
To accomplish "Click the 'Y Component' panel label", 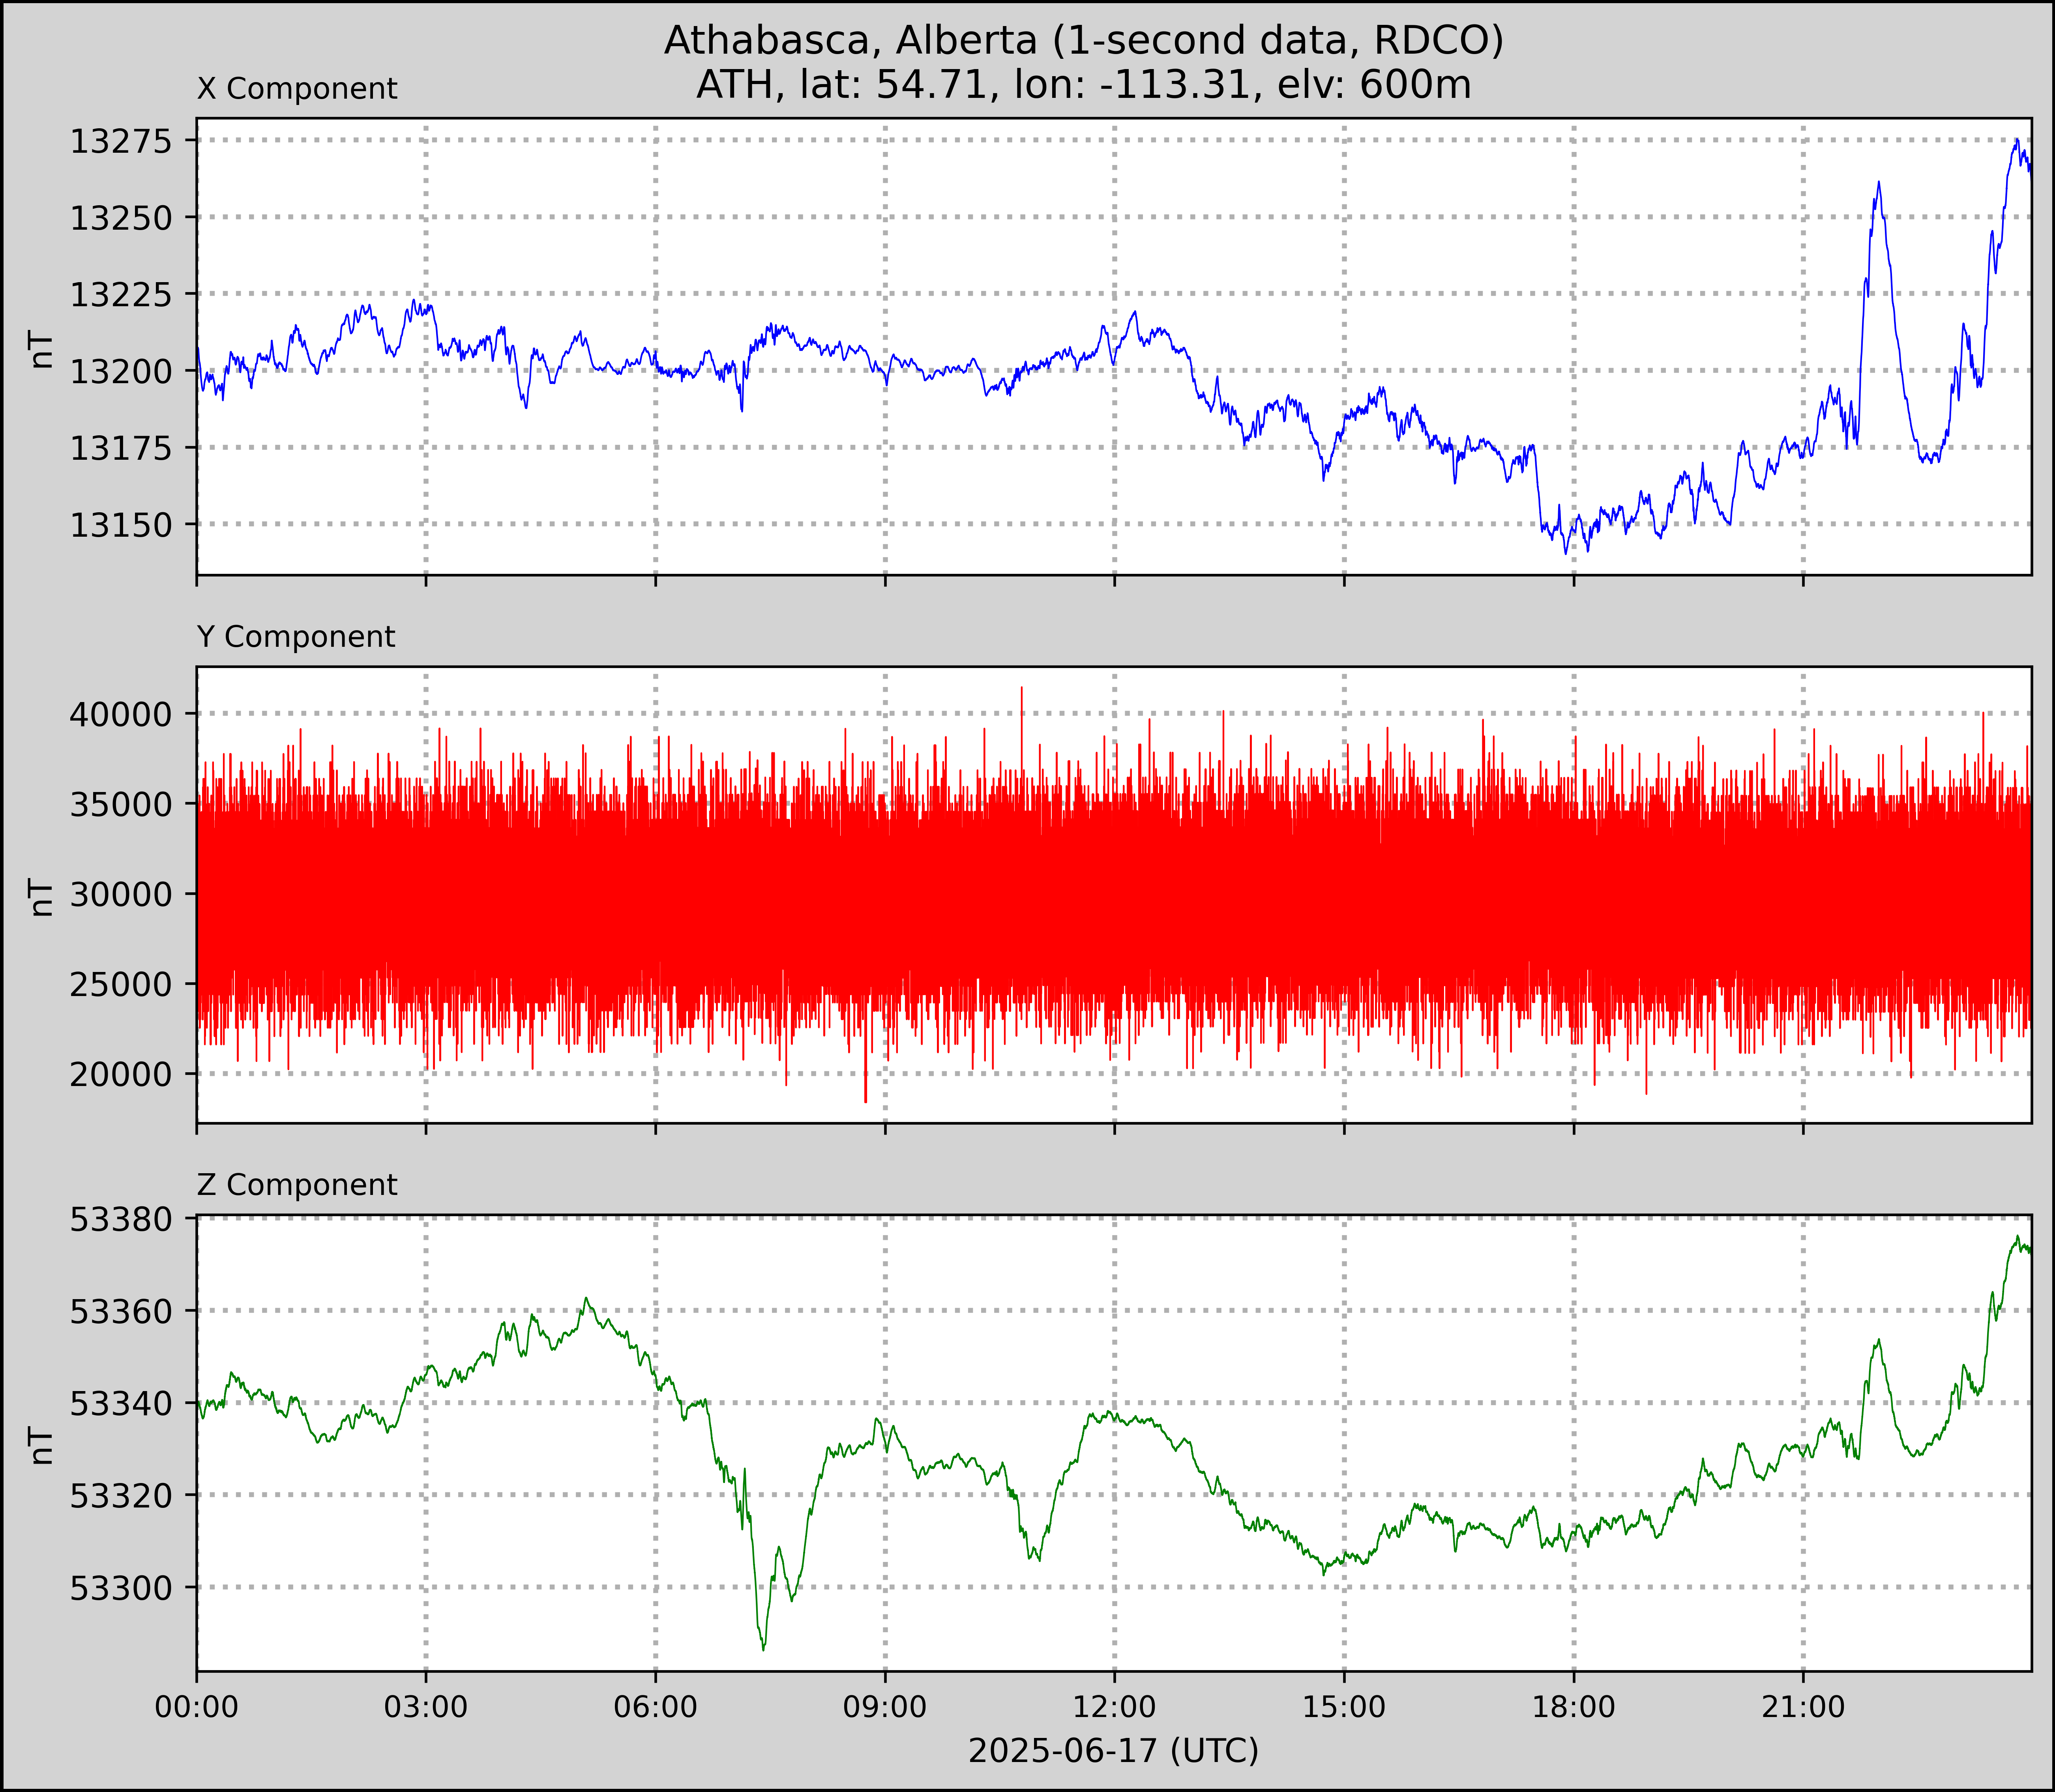I will 296,637.
